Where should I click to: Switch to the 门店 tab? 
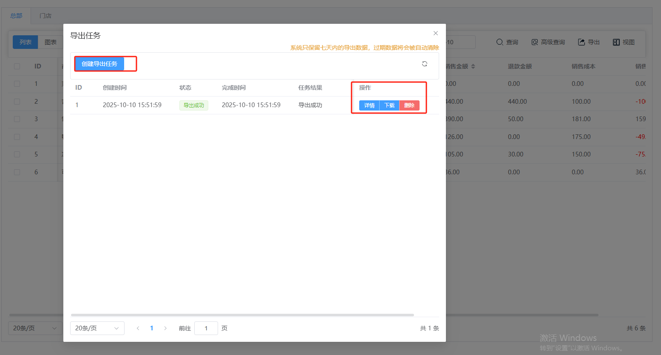(x=45, y=16)
